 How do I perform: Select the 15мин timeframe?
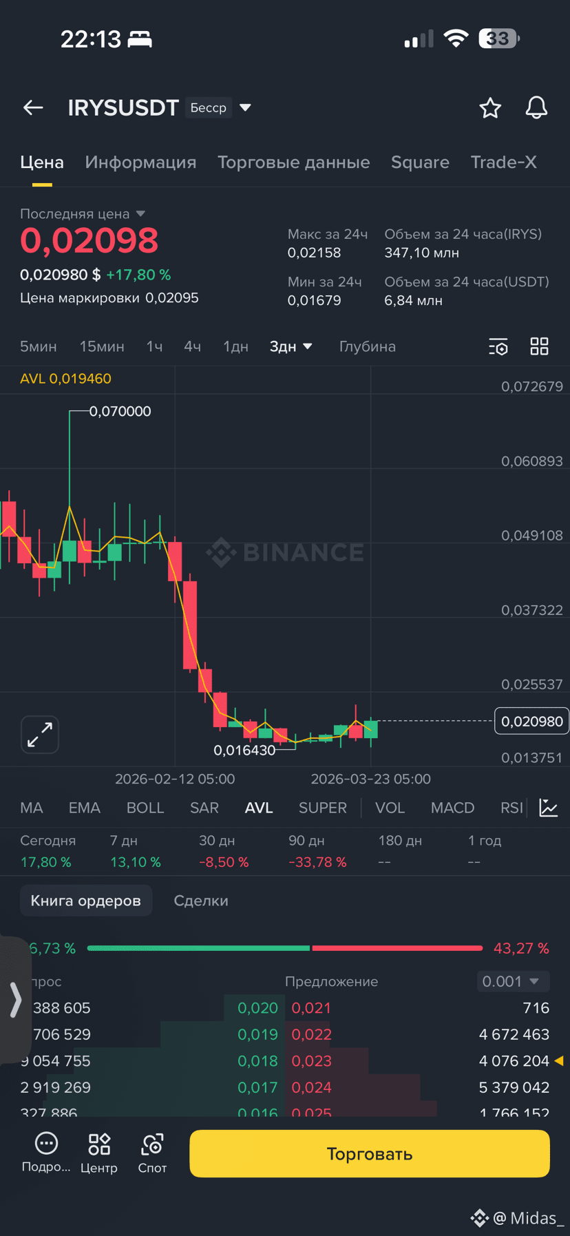point(102,346)
